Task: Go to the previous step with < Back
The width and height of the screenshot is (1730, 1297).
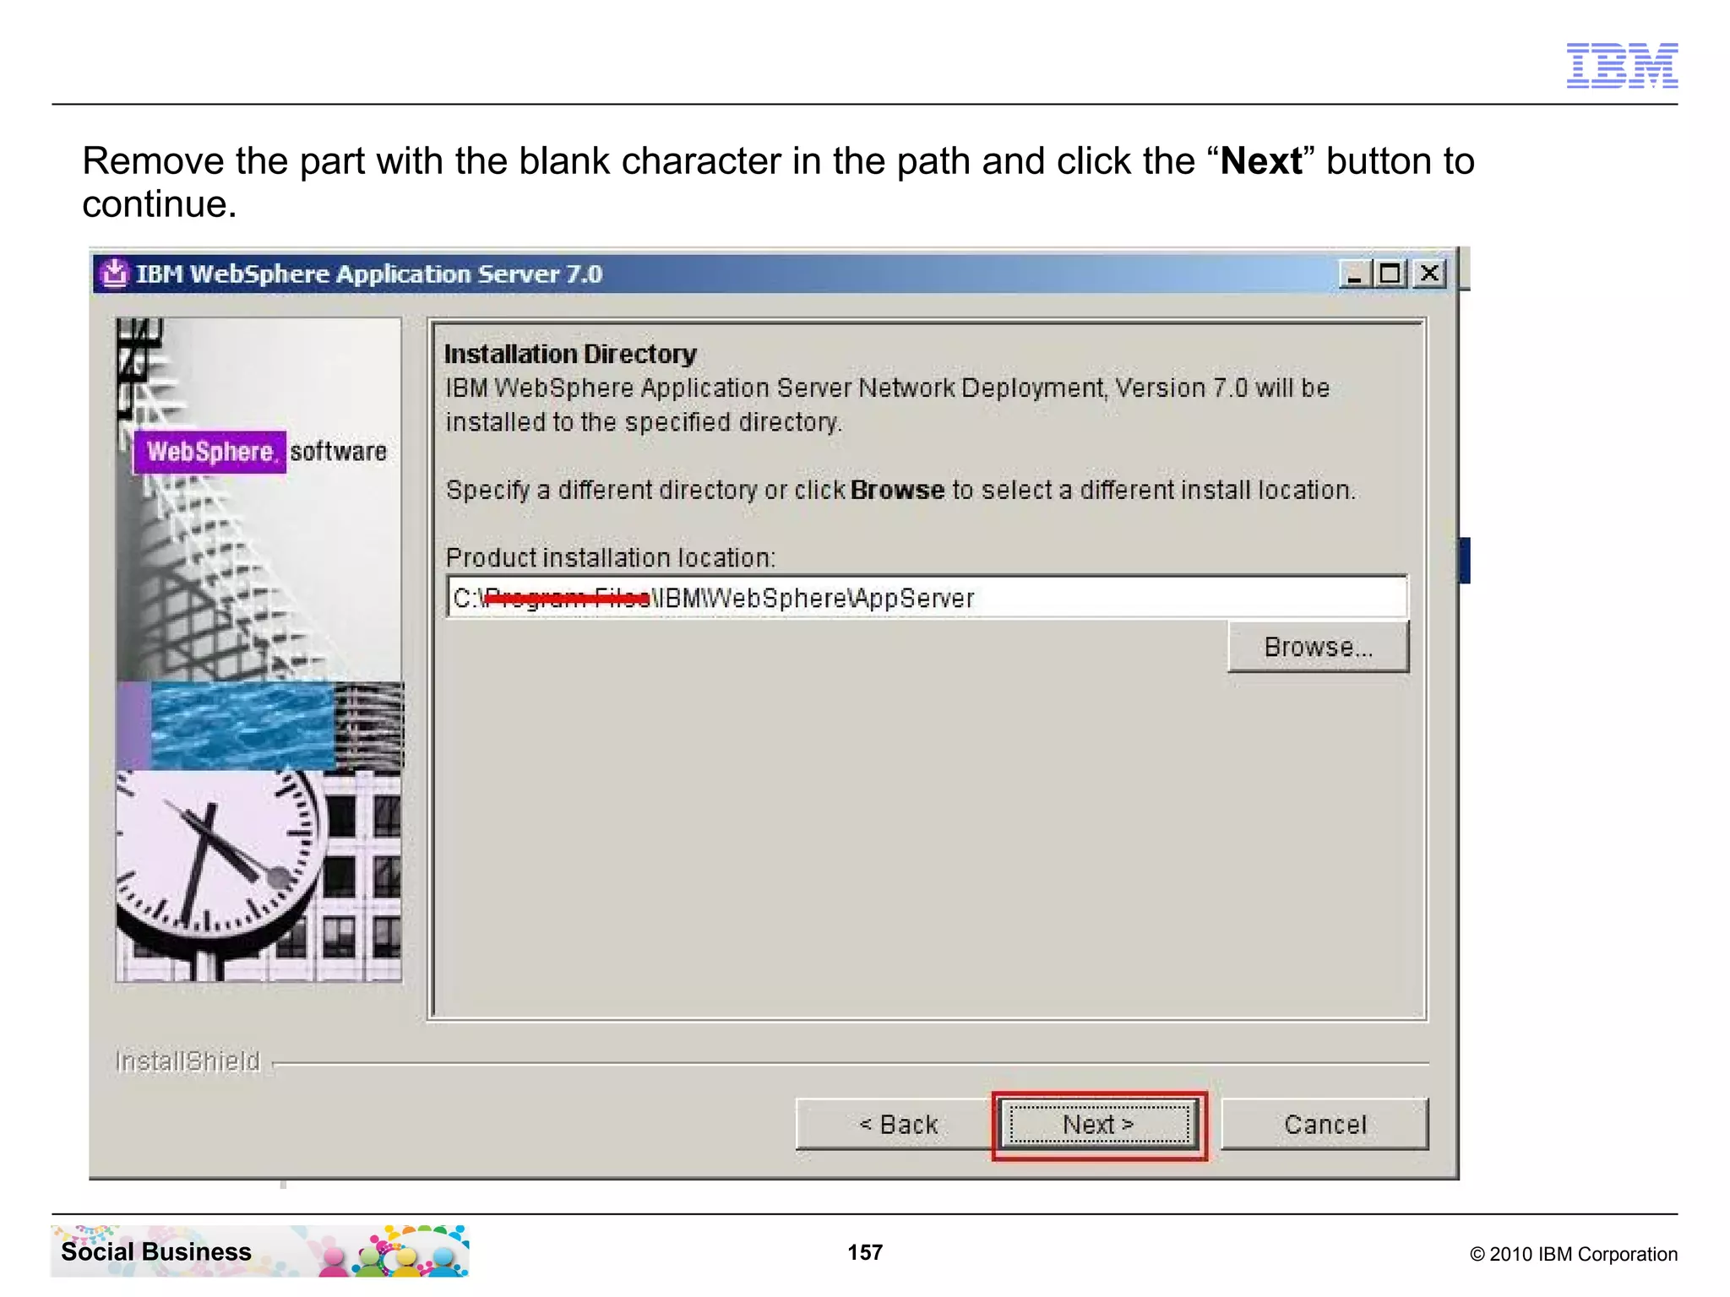Action: 897,1125
